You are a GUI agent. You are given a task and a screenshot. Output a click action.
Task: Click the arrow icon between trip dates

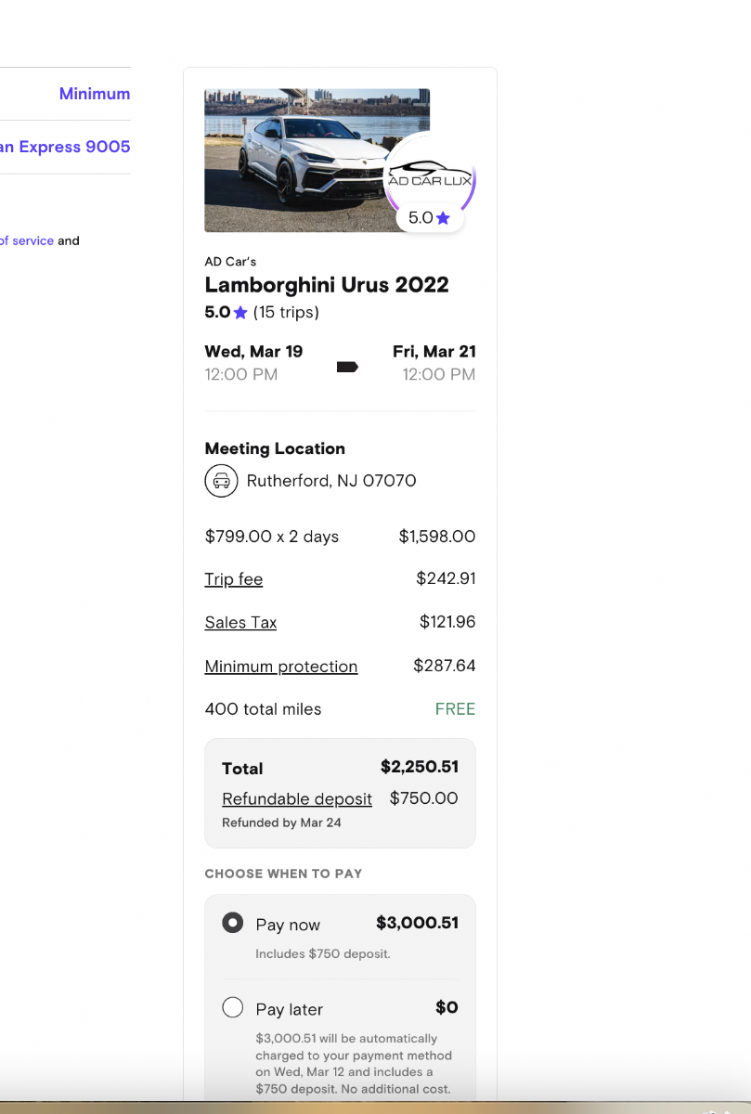pyautogui.click(x=347, y=367)
